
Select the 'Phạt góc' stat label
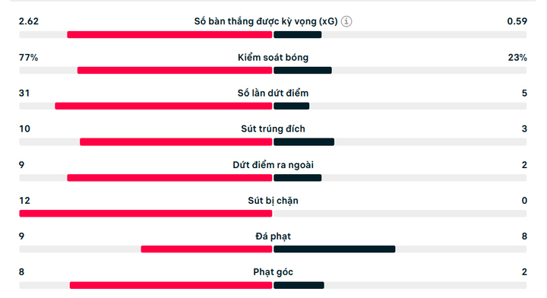point(273,272)
